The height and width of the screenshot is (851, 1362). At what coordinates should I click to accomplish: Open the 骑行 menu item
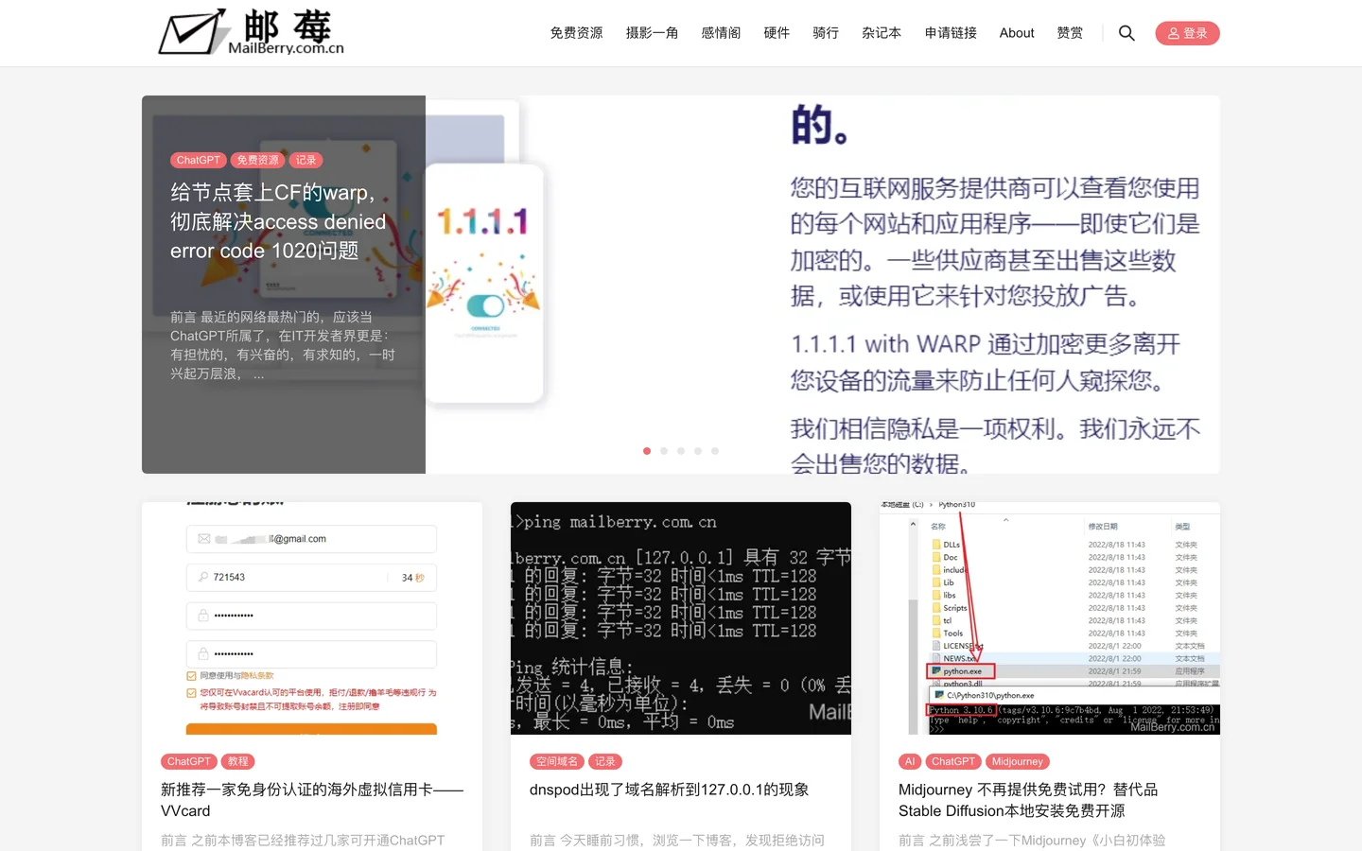pos(826,33)
